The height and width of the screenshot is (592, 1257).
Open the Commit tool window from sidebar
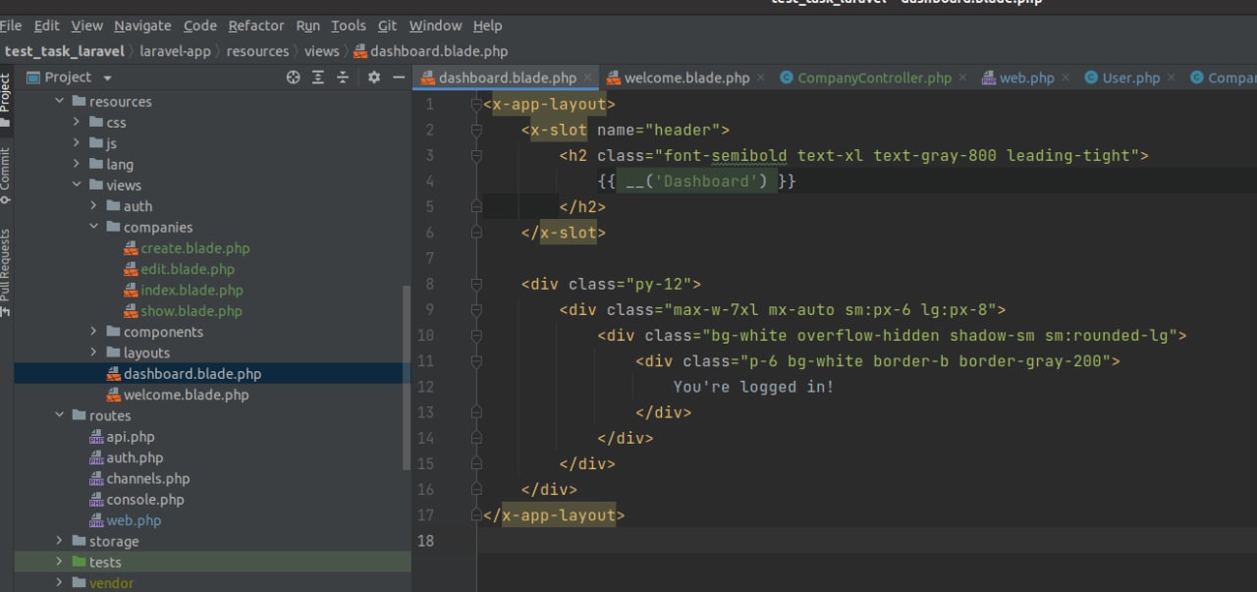[x=6, y=175]
